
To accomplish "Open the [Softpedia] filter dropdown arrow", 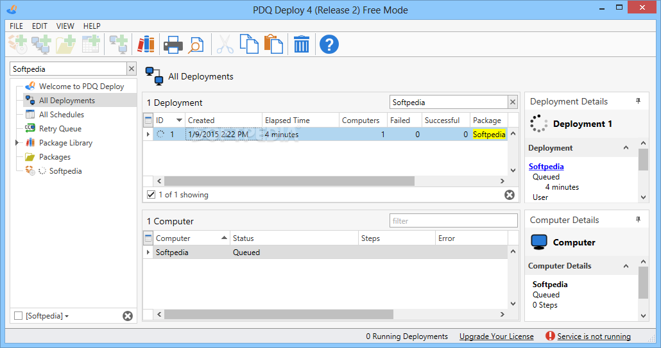I will (67, 316).
